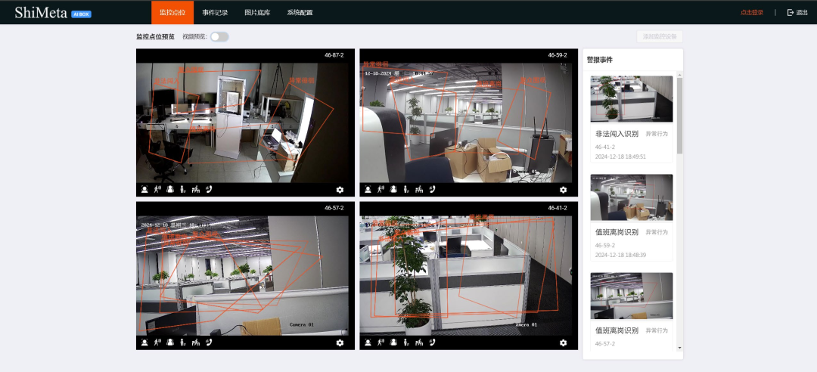Click standing person icon on camera 46-59-2

point(406,190)
